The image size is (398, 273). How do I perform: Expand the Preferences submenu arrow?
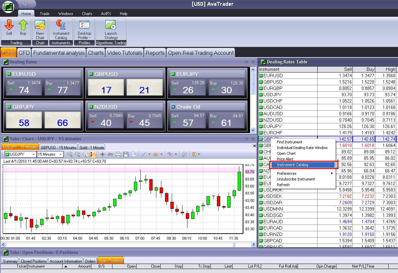click(332, 173)
